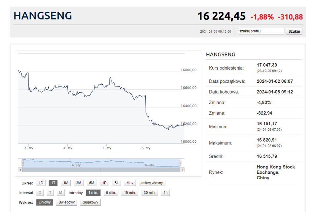Click the 5. sty axis label
Viewport: 313px width, 212px height.
point(107,148)
